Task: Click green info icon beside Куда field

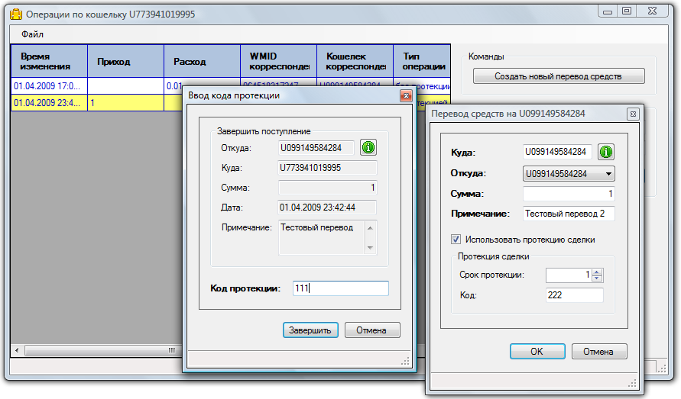Action: tap(606, 152)
